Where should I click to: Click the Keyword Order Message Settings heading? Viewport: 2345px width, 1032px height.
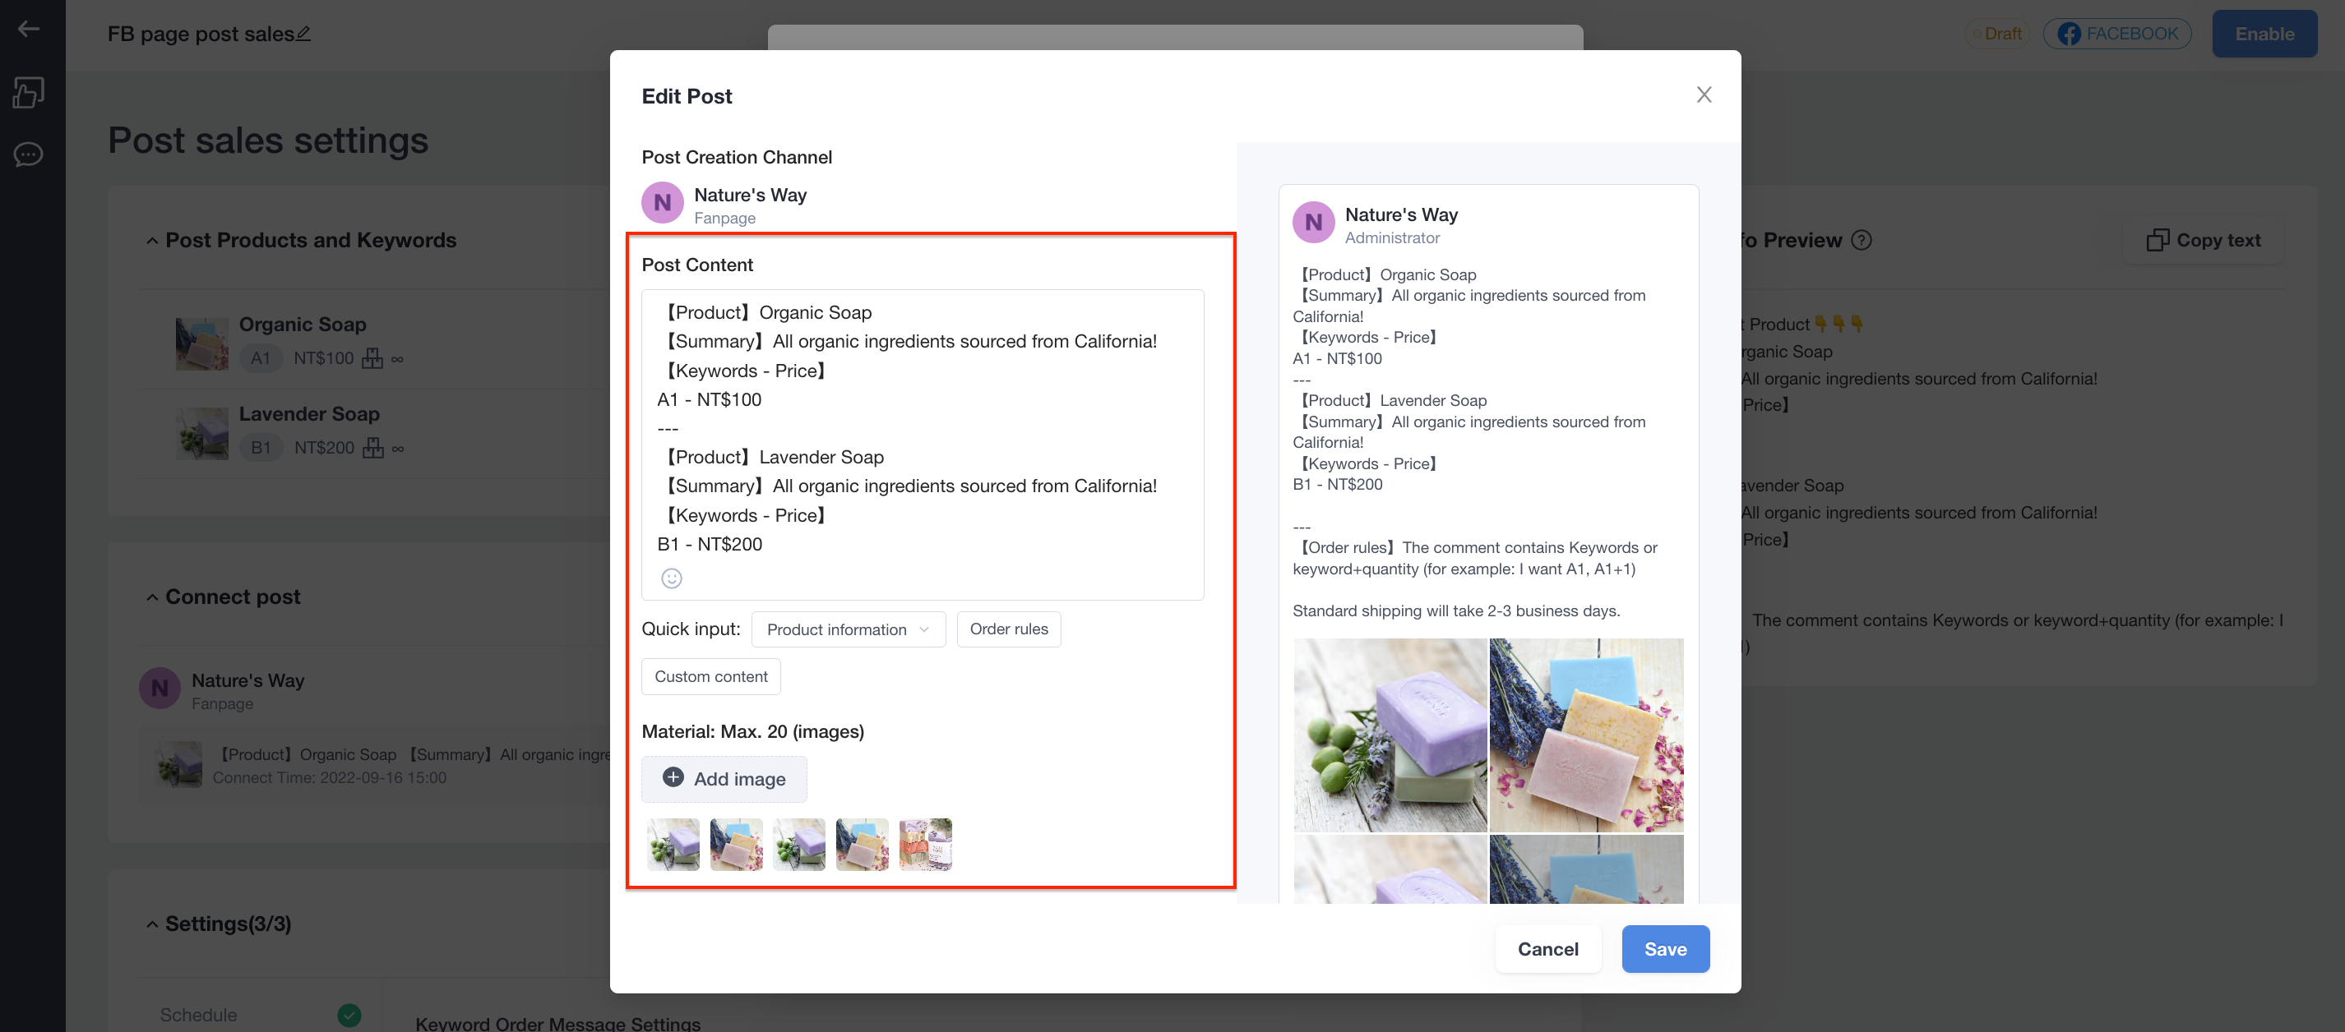click(557, 1023)
